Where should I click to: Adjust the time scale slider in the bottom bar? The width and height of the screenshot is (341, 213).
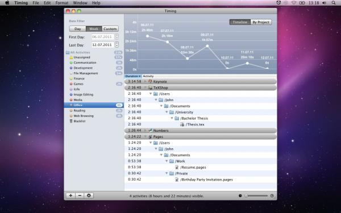[256, 195]
